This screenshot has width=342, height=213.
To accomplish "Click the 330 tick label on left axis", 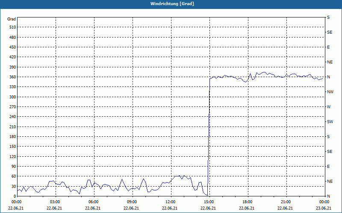I will tap(12, 87).
